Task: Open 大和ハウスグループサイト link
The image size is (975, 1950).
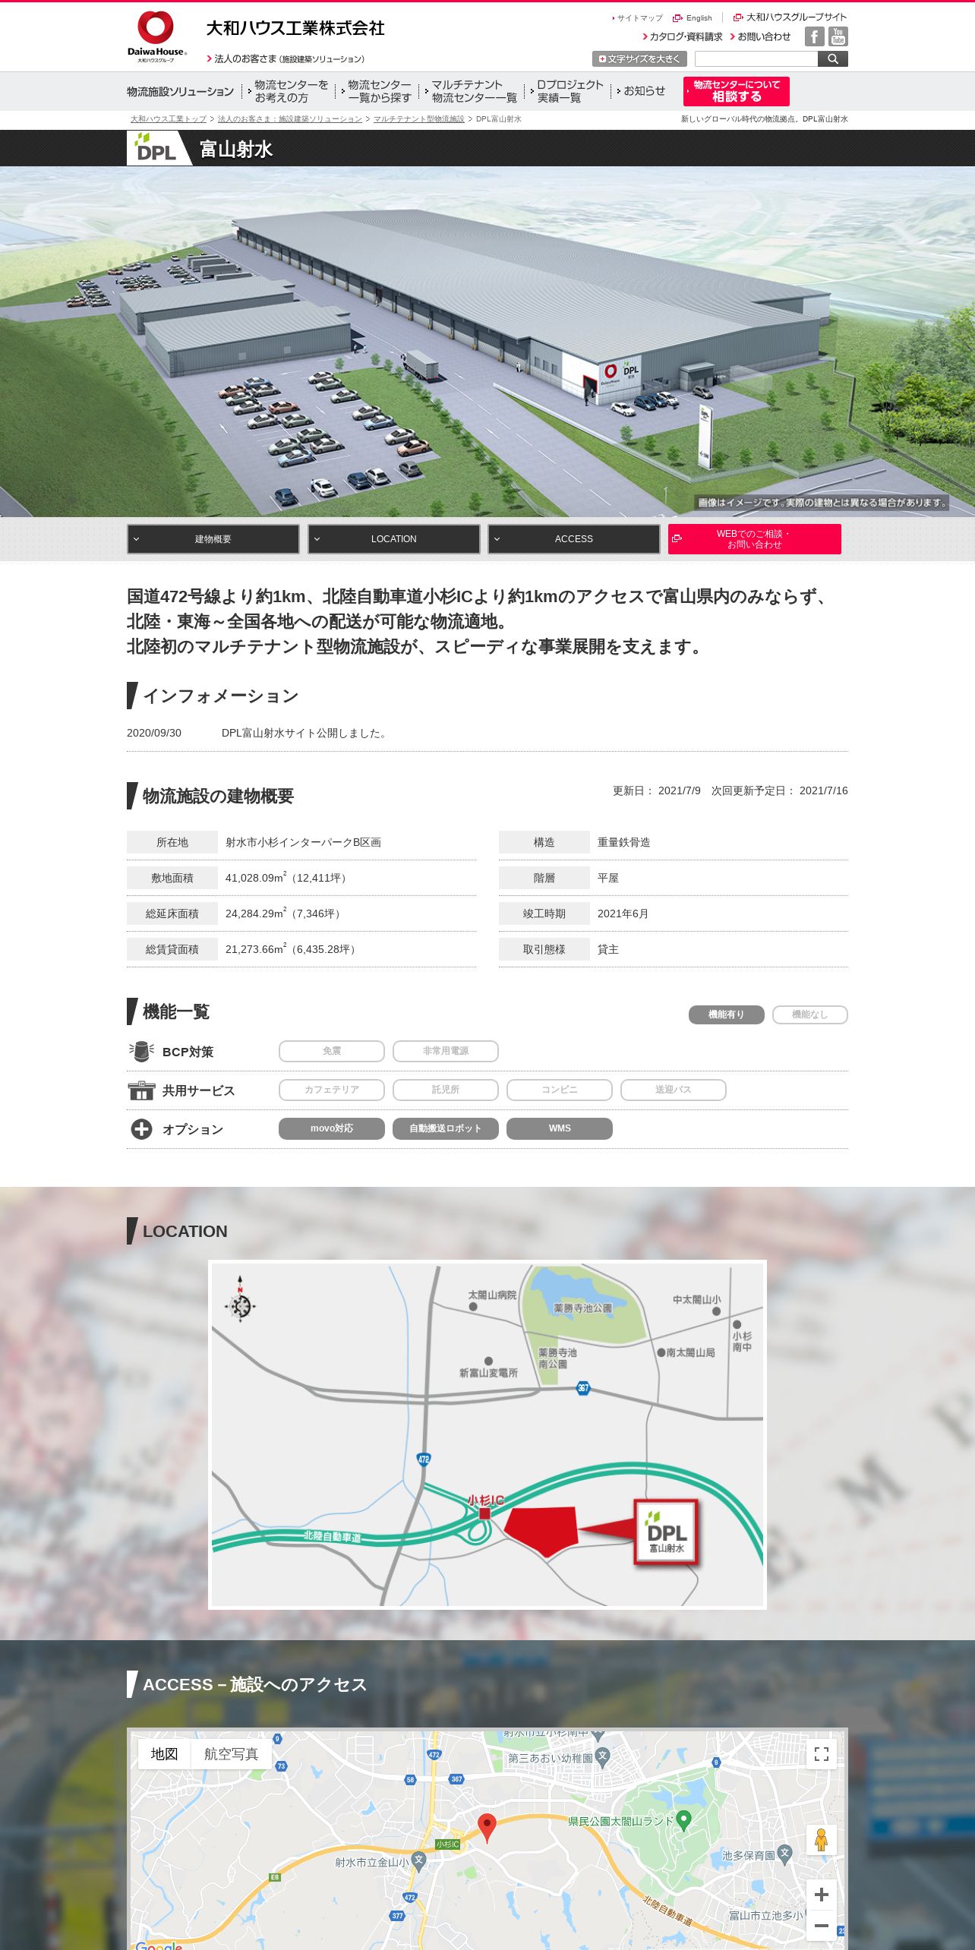Action: [x=790, y=17]
